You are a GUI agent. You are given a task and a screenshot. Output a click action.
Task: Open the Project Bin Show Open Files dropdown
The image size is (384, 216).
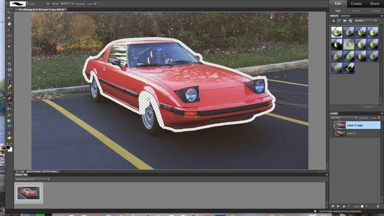[32, 179]
